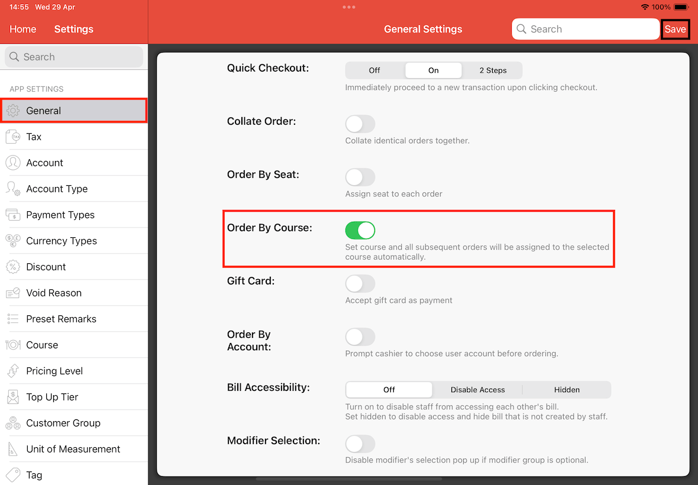Toggle the Order By Account switch
Image resolution: width=698 pixels, height=485 pixels.
tap(360, 337)
